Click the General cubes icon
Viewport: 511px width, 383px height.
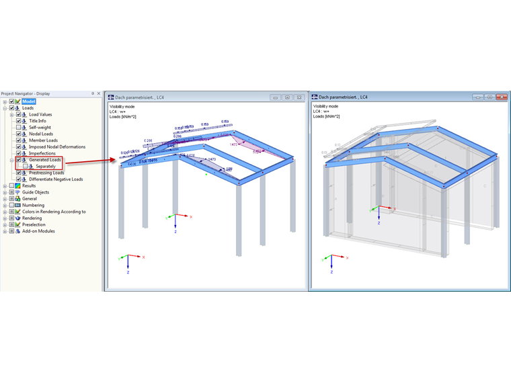tap(18, 199)
